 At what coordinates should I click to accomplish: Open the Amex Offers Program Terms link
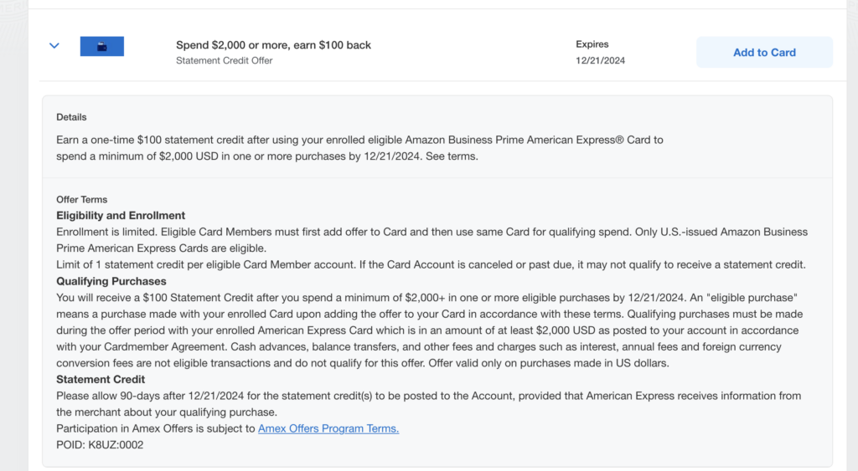coord(328,428)
